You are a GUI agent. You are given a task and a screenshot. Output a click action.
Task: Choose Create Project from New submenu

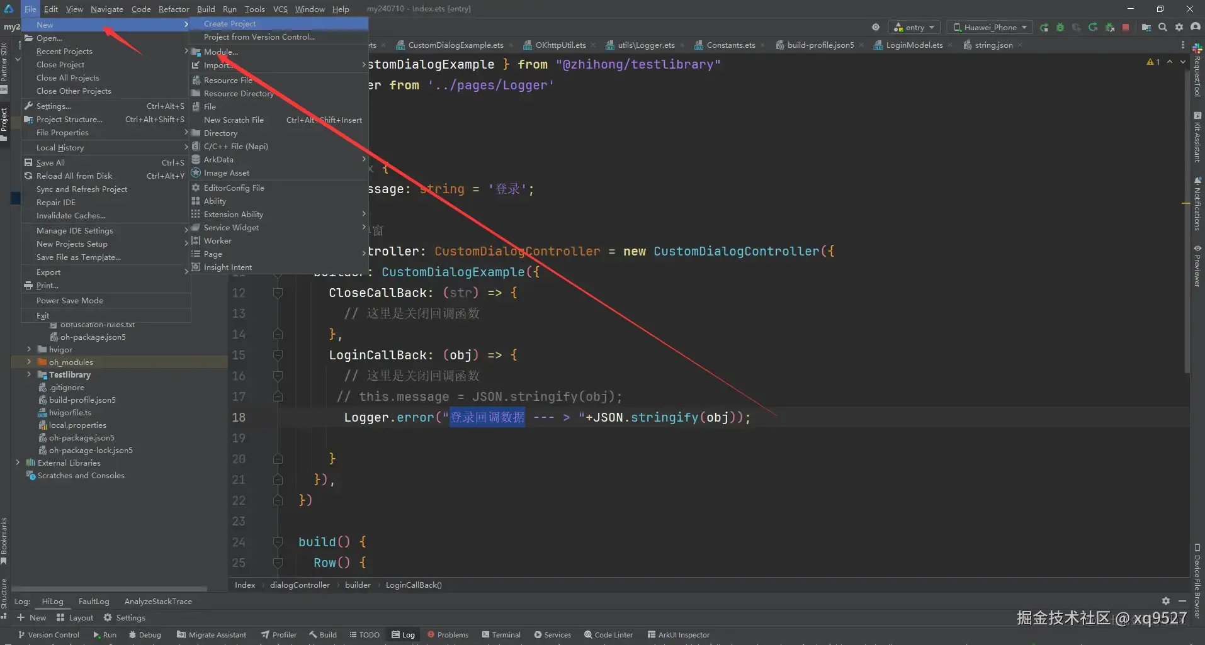click(279, 23)
